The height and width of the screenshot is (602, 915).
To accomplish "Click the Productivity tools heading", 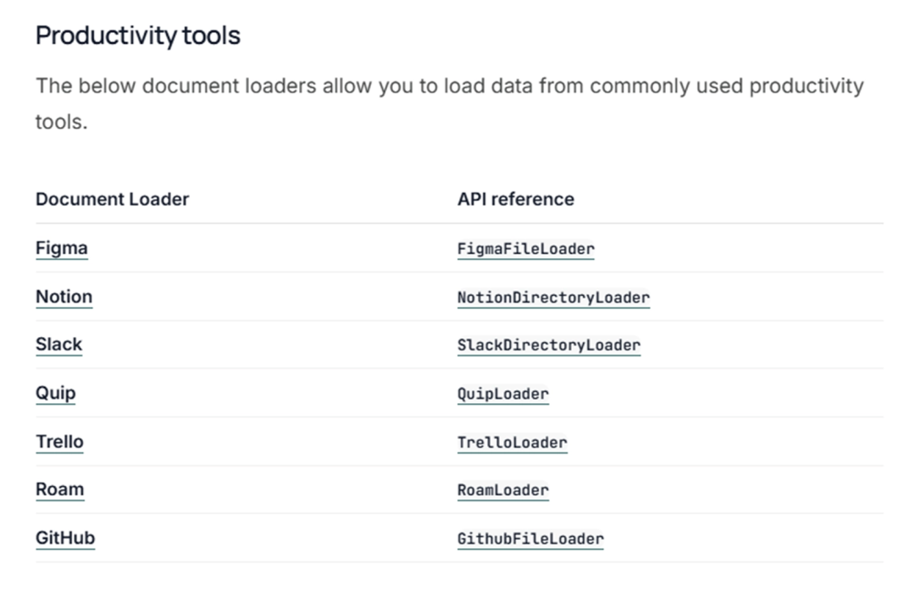I will coord(138,36).
